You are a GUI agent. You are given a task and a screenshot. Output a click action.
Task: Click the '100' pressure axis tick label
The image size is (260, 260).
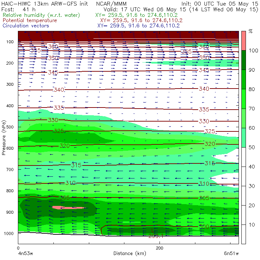(10, 42)
